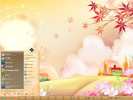133x100 pixels.
Task: Click the 我最近的文档 recent documents icon
Action: pyautogui.click(x=26, y=58)
